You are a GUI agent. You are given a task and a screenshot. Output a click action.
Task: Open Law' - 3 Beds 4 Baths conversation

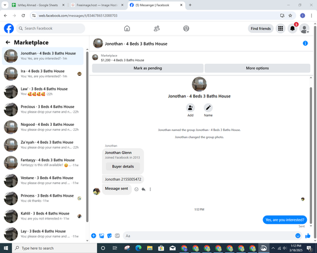click(x=42, y=92)
